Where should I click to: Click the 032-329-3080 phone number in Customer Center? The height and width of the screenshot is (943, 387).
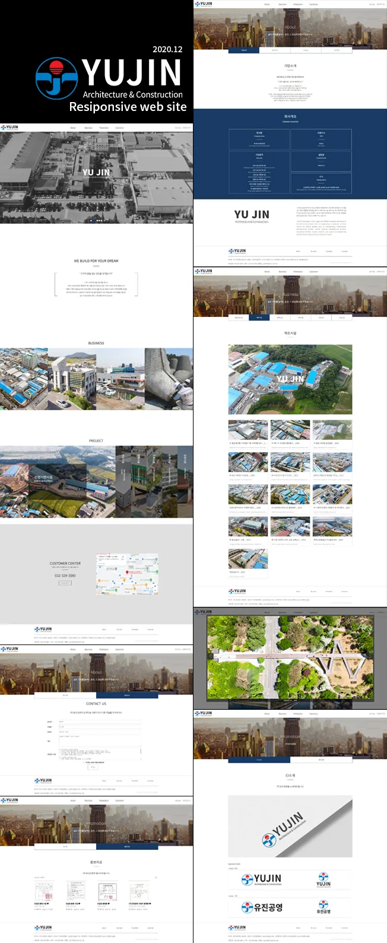tap(65, 576)
